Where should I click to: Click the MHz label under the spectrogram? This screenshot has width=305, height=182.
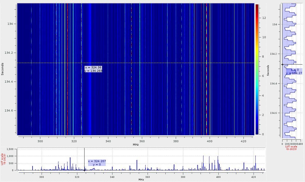pos(136,145)
